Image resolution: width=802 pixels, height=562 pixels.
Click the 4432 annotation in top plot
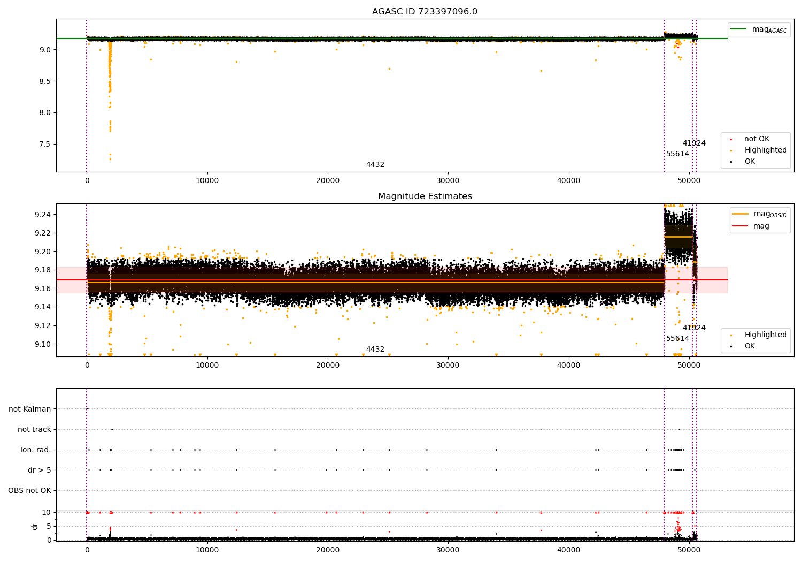[x=375, y=165]
